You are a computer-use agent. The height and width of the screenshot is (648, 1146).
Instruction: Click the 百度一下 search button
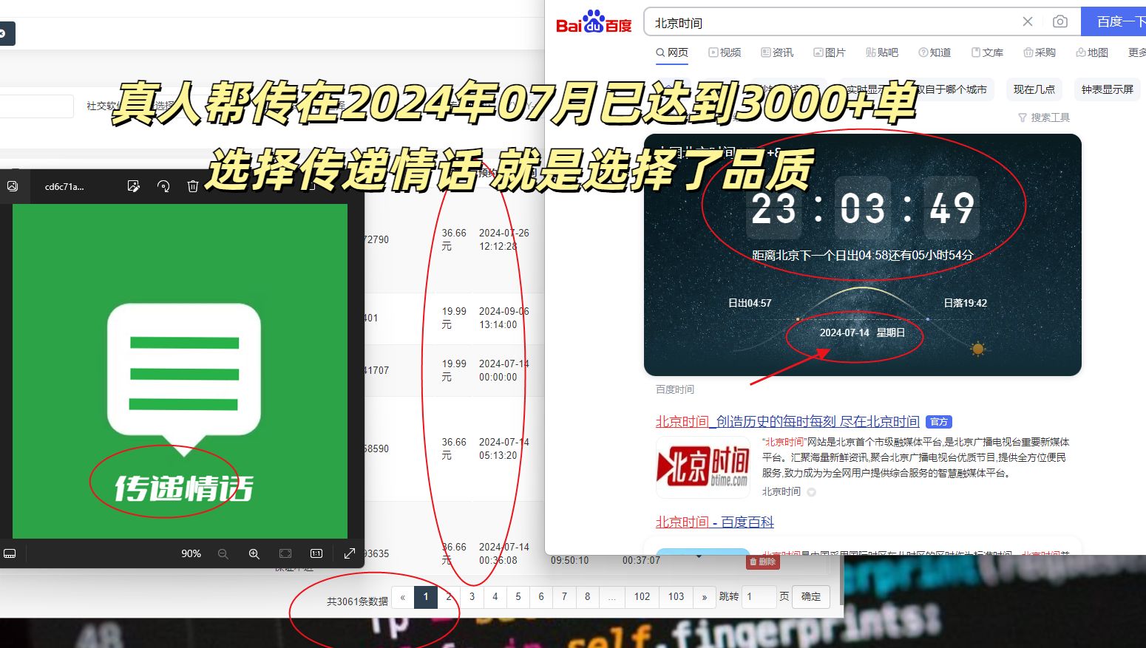pyautogui.click(x=1118, y=21)
